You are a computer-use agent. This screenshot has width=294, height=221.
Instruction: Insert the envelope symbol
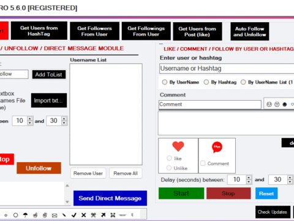coord(55,215)
